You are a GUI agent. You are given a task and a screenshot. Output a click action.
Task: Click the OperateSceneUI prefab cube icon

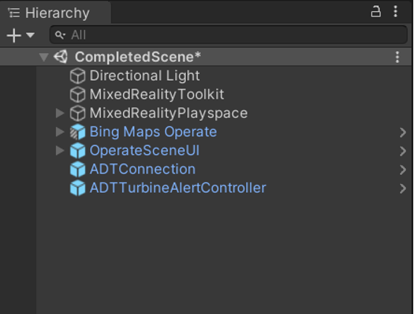coord(78,151)
